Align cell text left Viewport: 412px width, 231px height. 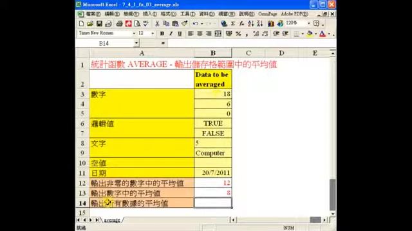[x=191, y=33]
